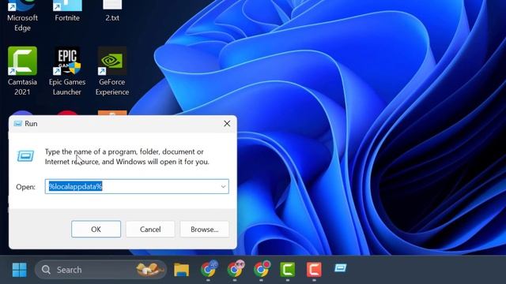Expand the Open combo box history arrow

point(223,187)
